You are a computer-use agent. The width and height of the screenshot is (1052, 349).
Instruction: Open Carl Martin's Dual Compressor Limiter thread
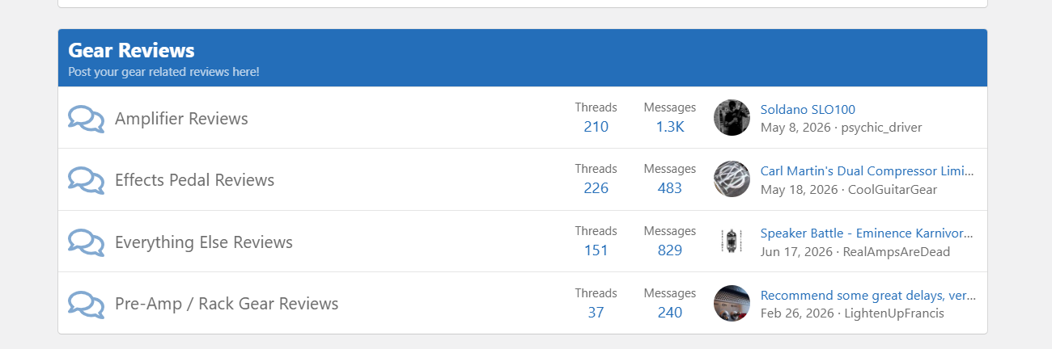(x=867, y=171)
